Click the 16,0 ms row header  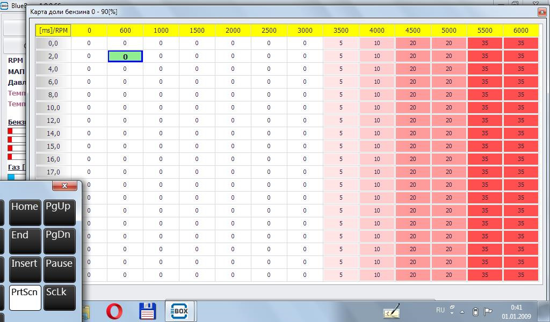53,159
